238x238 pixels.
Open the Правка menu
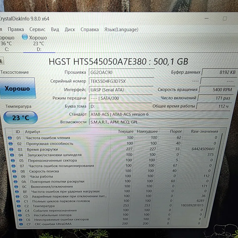[16, 29]
